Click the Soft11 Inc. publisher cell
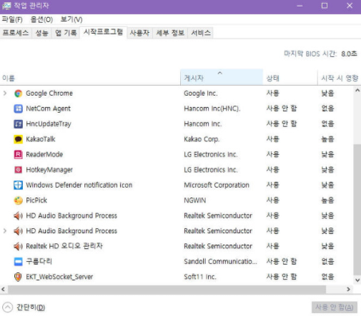The height and width of the screenshot is (316, 361). point(200,277)
